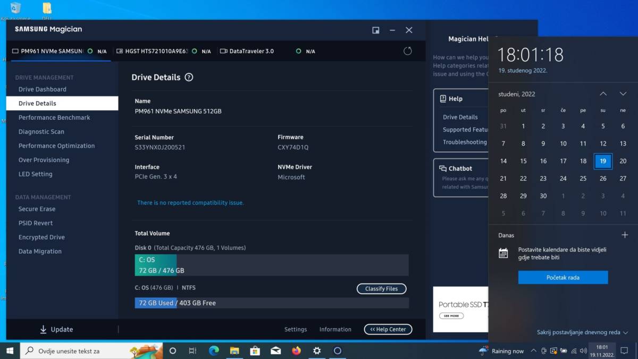Switch to the HGST HTS721010A9E63 drive tab
Screen dimensions: 638x359
(x=163, y=51)
